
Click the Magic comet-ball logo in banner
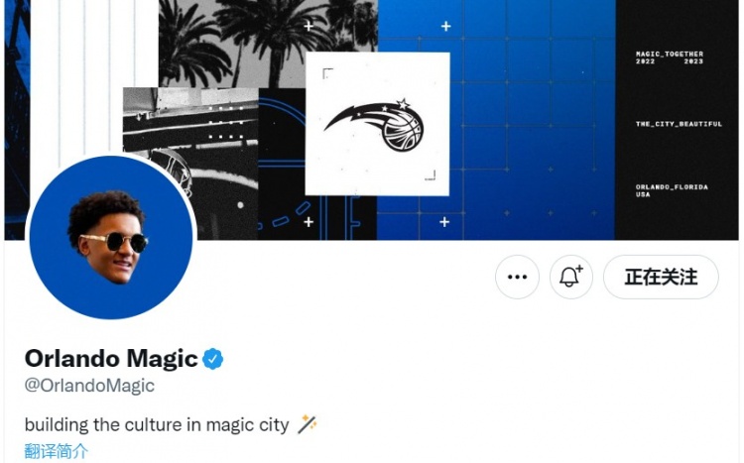coord(374,124)
